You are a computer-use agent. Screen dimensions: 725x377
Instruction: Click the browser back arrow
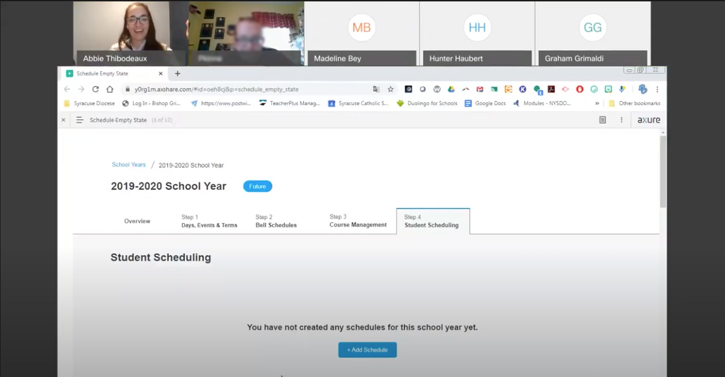[67, 89]
